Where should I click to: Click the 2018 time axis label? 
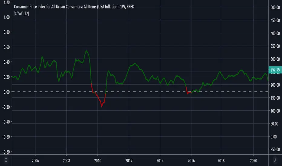pyautogui.click(x=221, y=161)
